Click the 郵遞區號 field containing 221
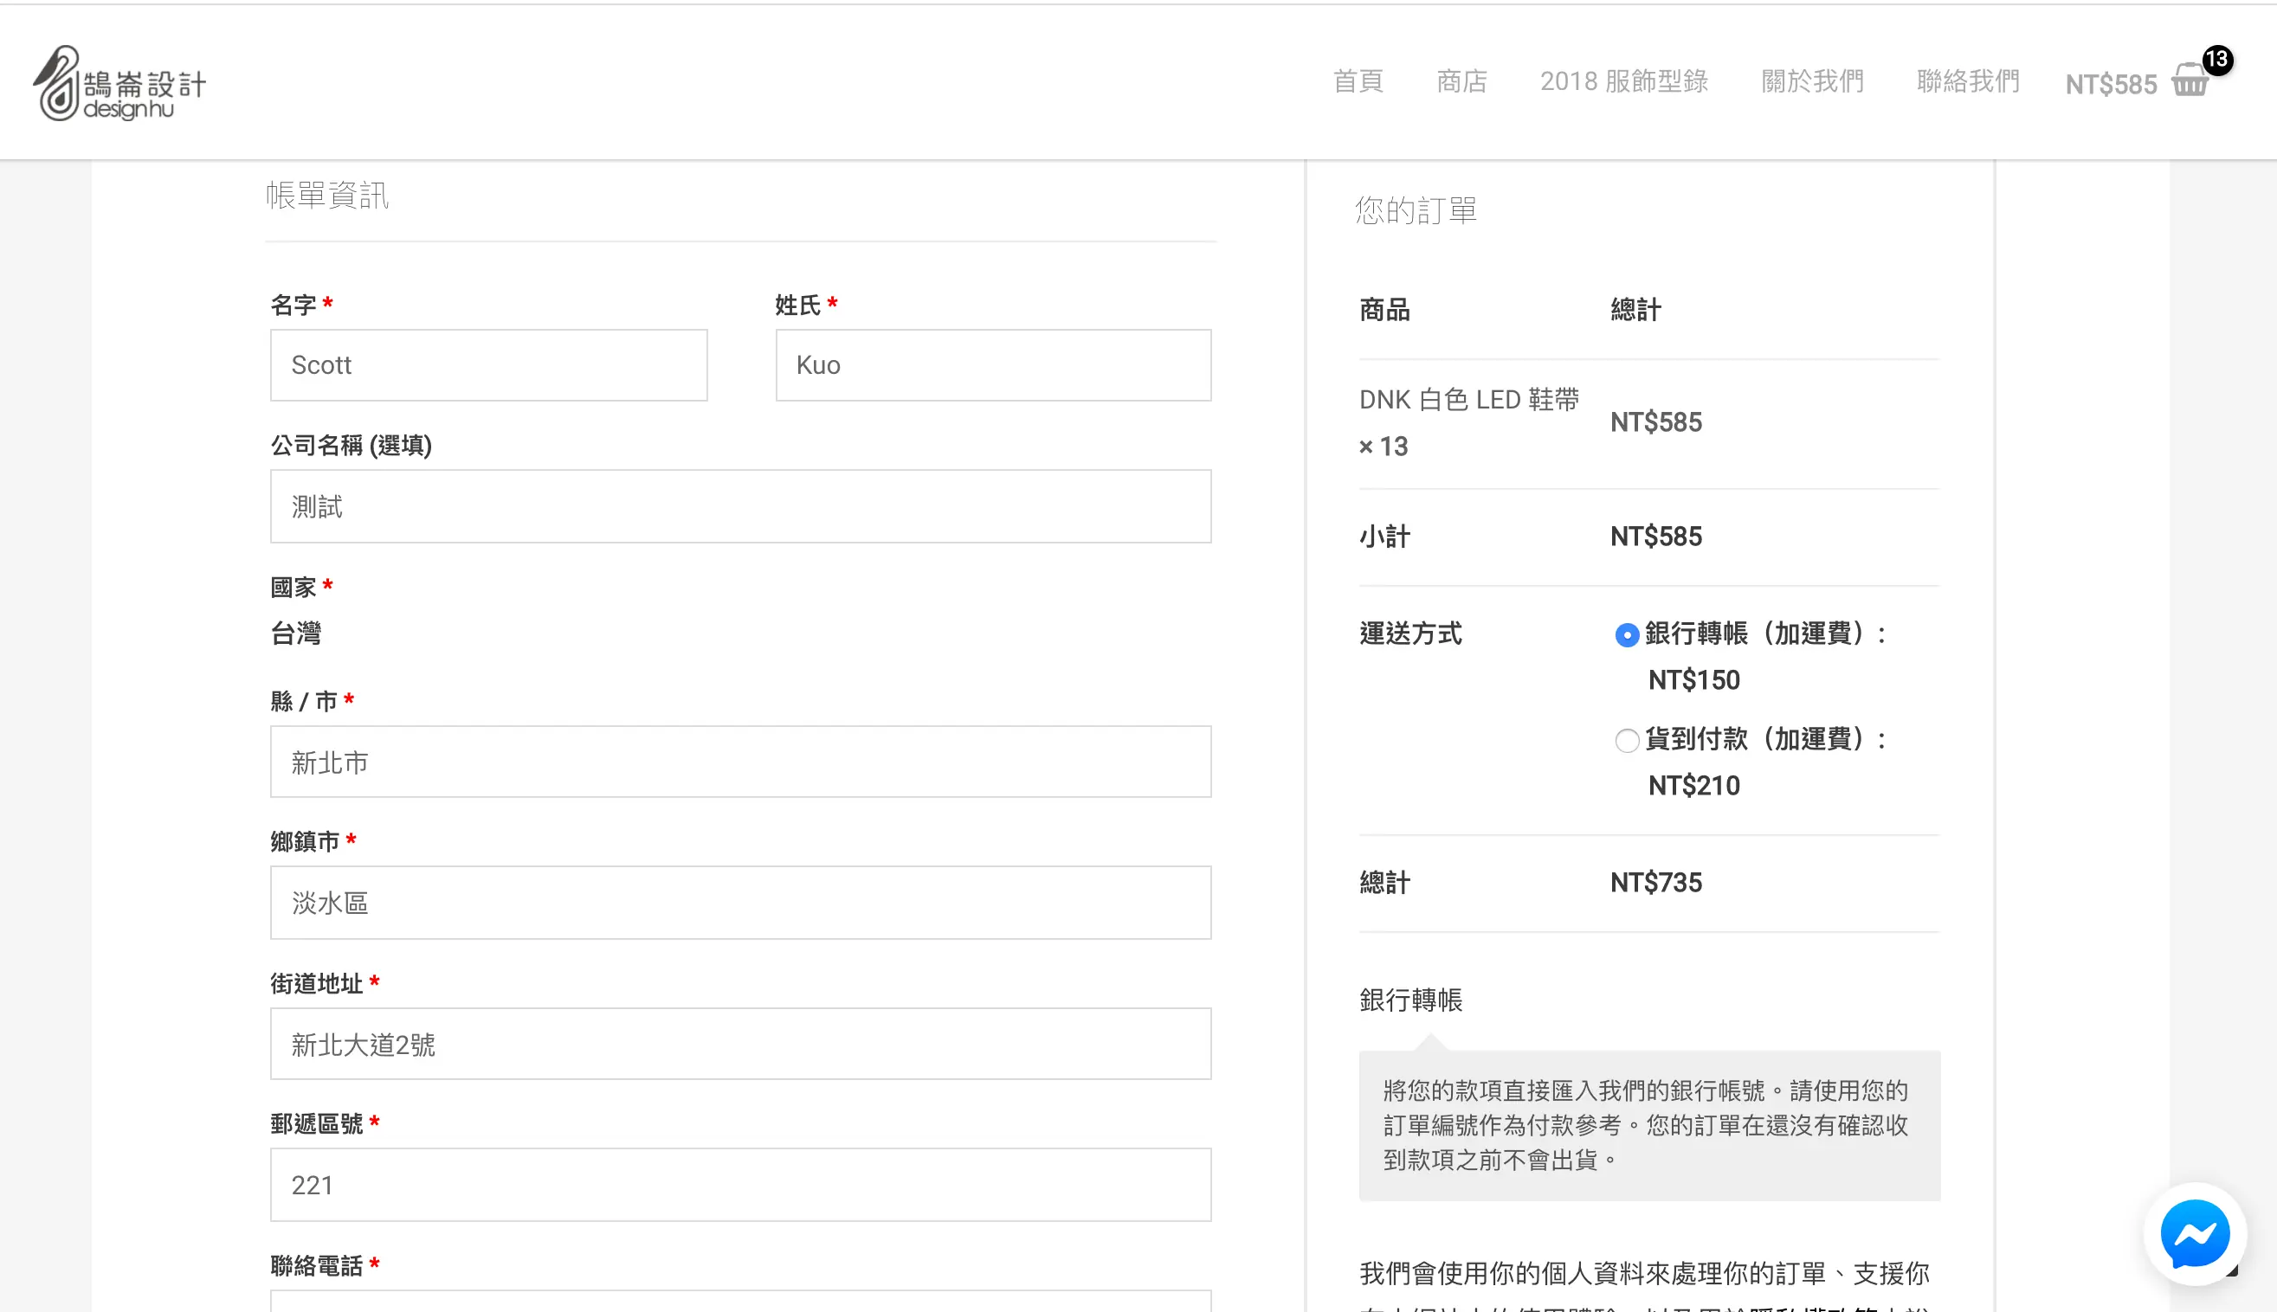Viewport: 2277px width, 1312px height. [741, 1185]
